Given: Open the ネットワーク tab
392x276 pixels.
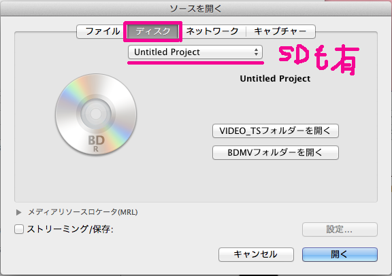Looking at the screenshot, I should [x=212, y=31].
